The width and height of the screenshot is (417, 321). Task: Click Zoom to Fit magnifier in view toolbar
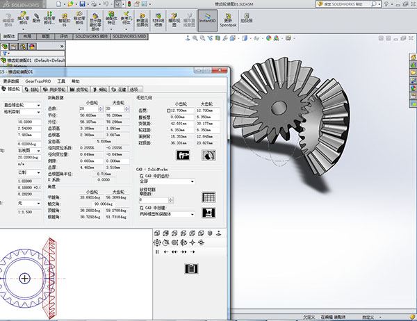coord(195,39)
